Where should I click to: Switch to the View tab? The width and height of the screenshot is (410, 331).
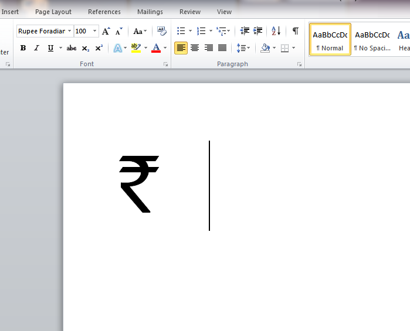(224, 12)
